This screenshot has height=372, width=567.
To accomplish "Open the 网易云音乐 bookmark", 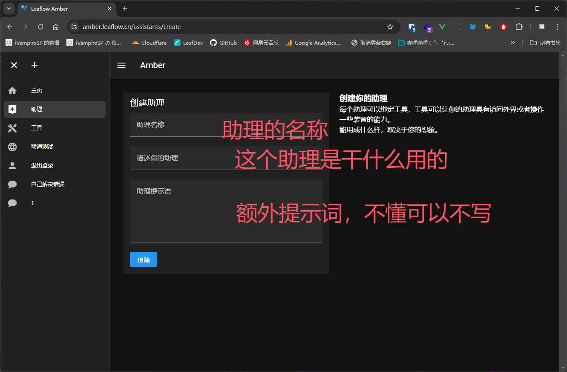I will click(x=261, y=43).
